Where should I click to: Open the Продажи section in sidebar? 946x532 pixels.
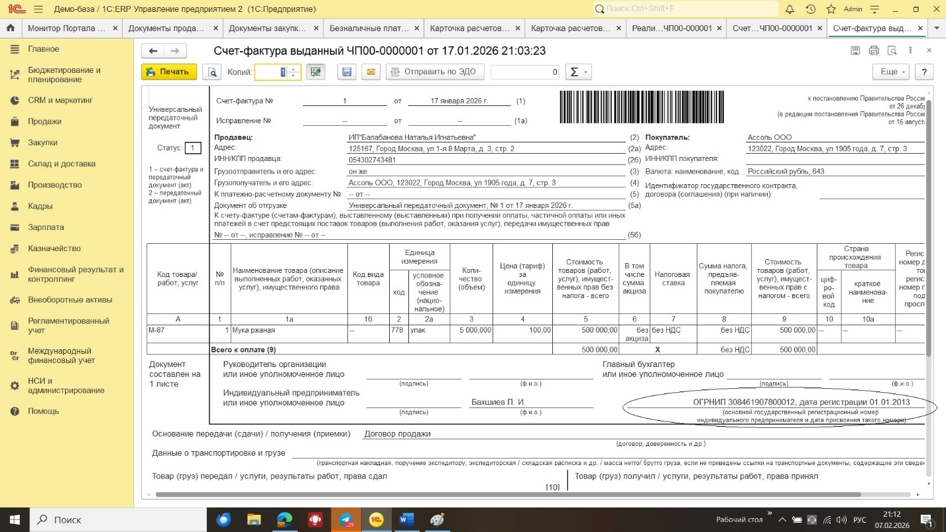point(44,121)
